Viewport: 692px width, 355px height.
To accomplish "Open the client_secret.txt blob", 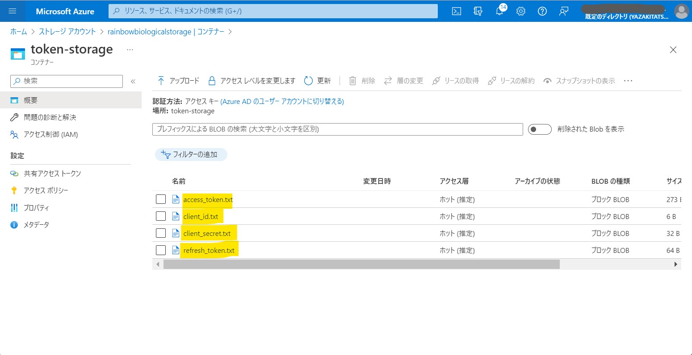I will [x=207, y=233].
